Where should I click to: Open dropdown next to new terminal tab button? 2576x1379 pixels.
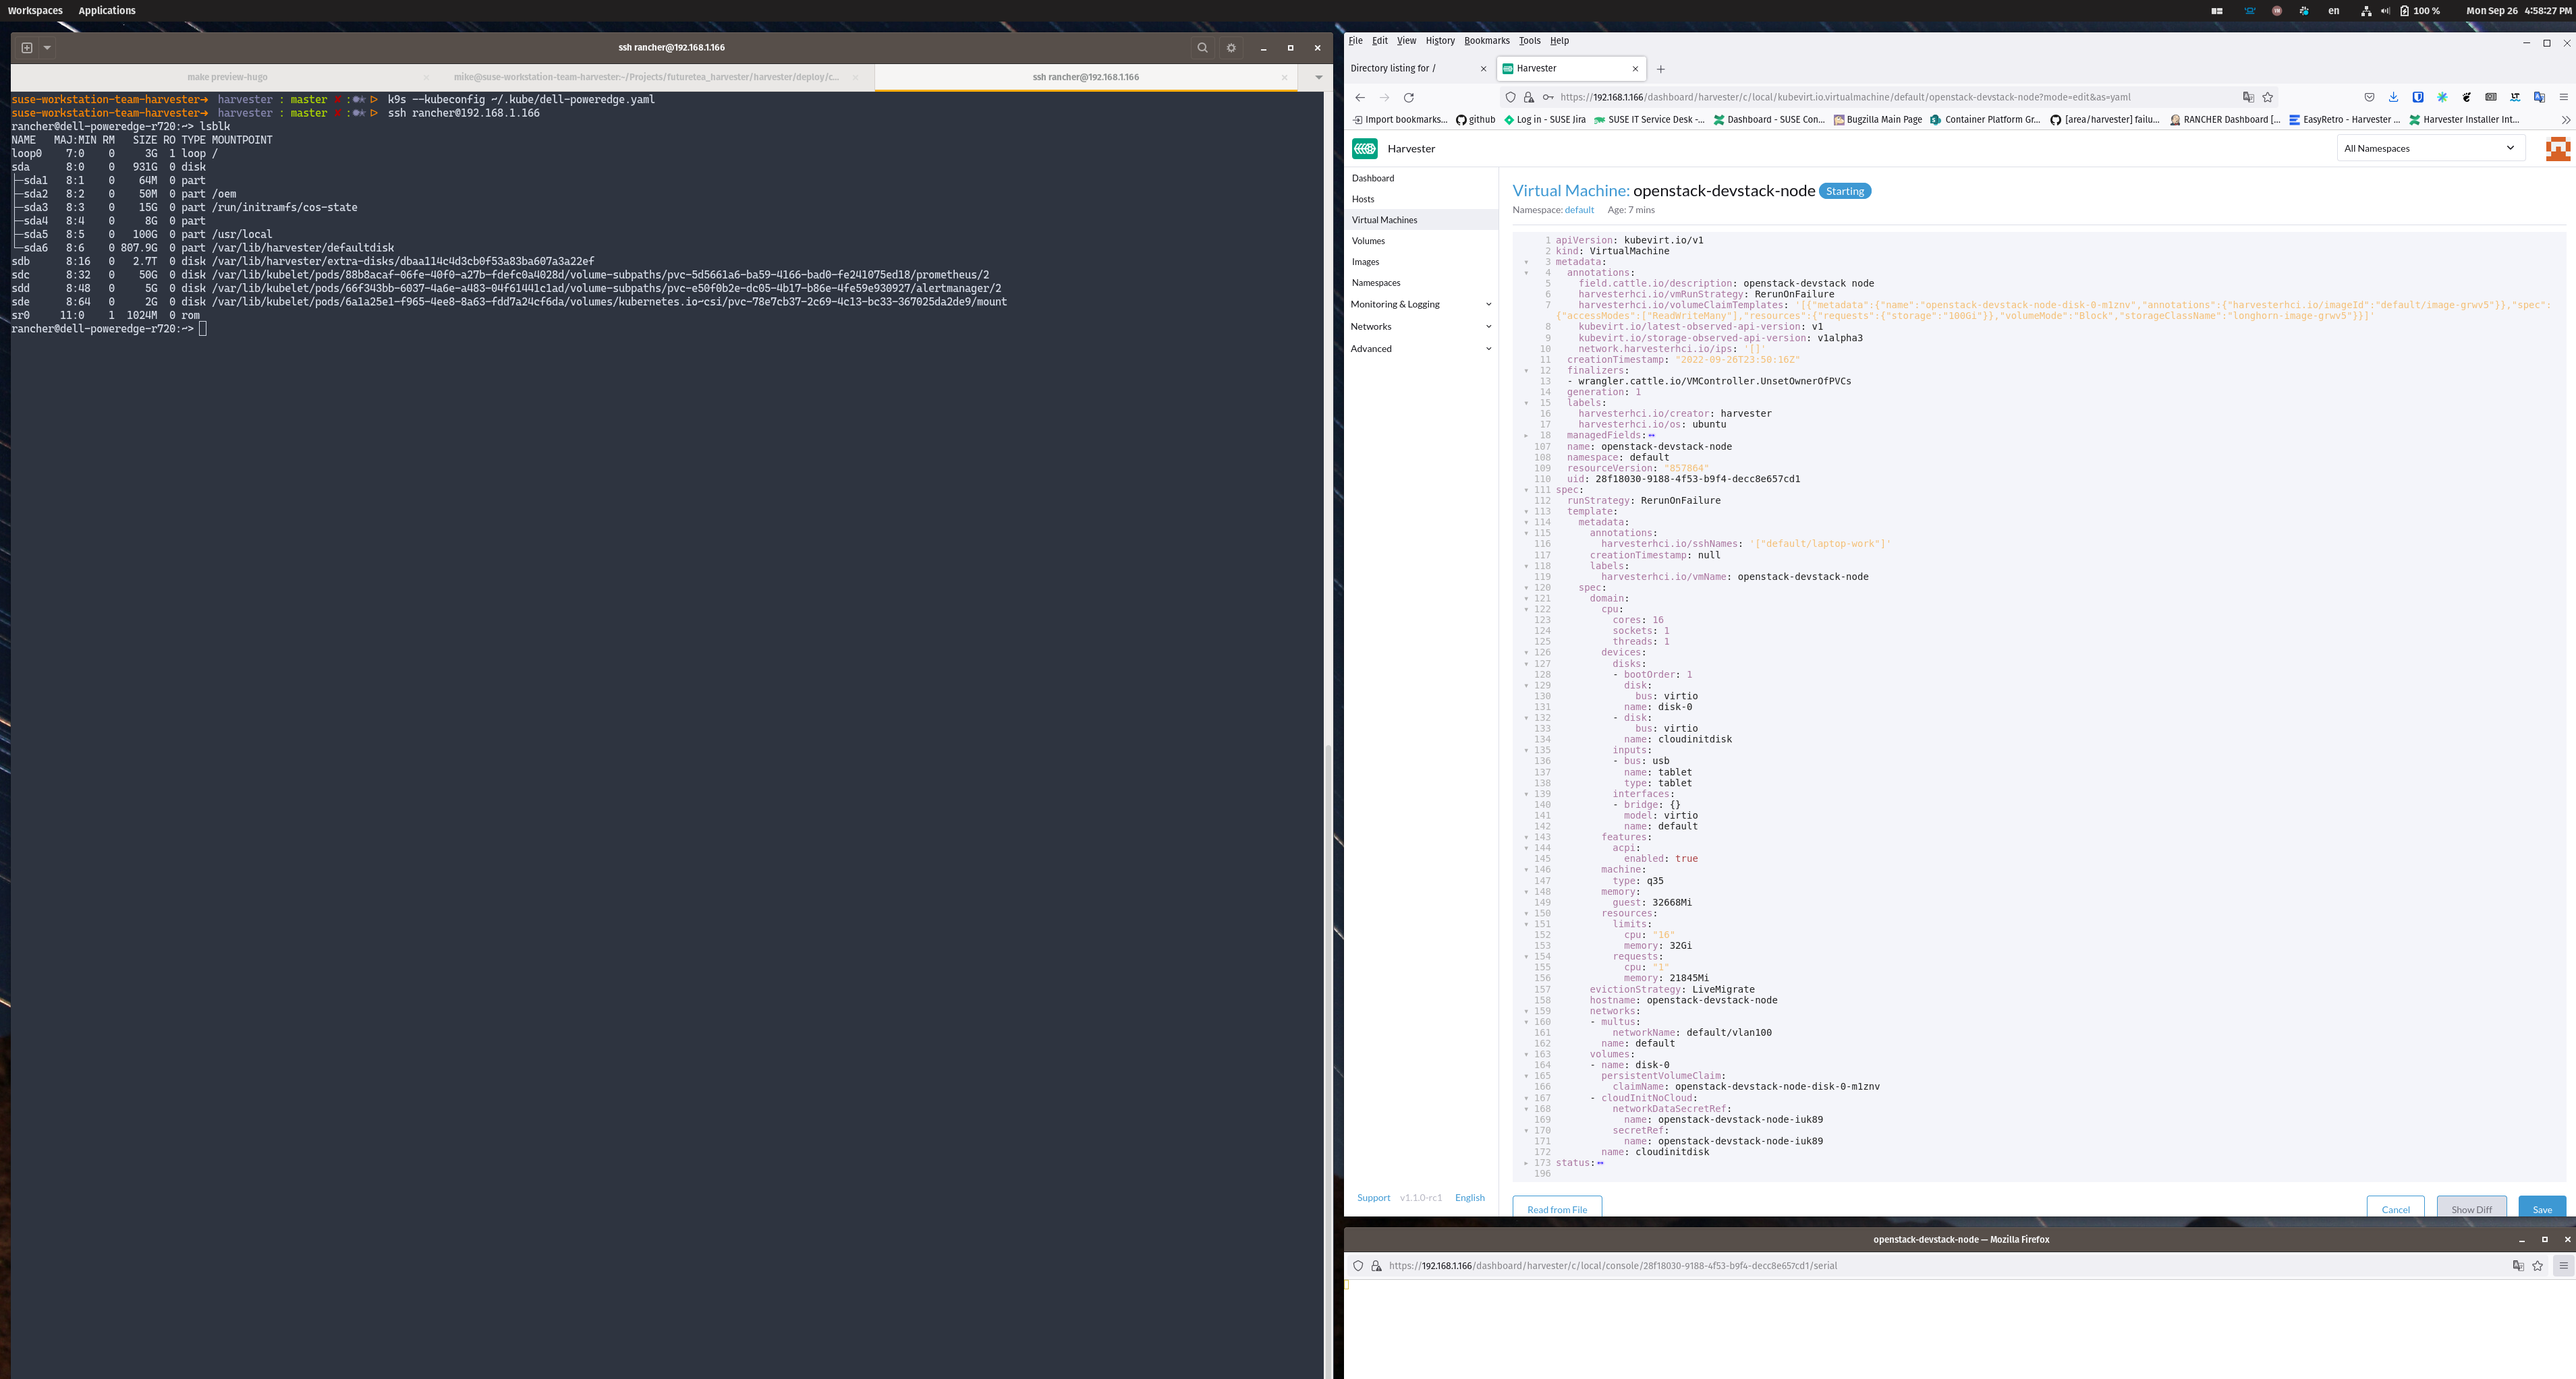pyautogui.click(x=47, y=47)
